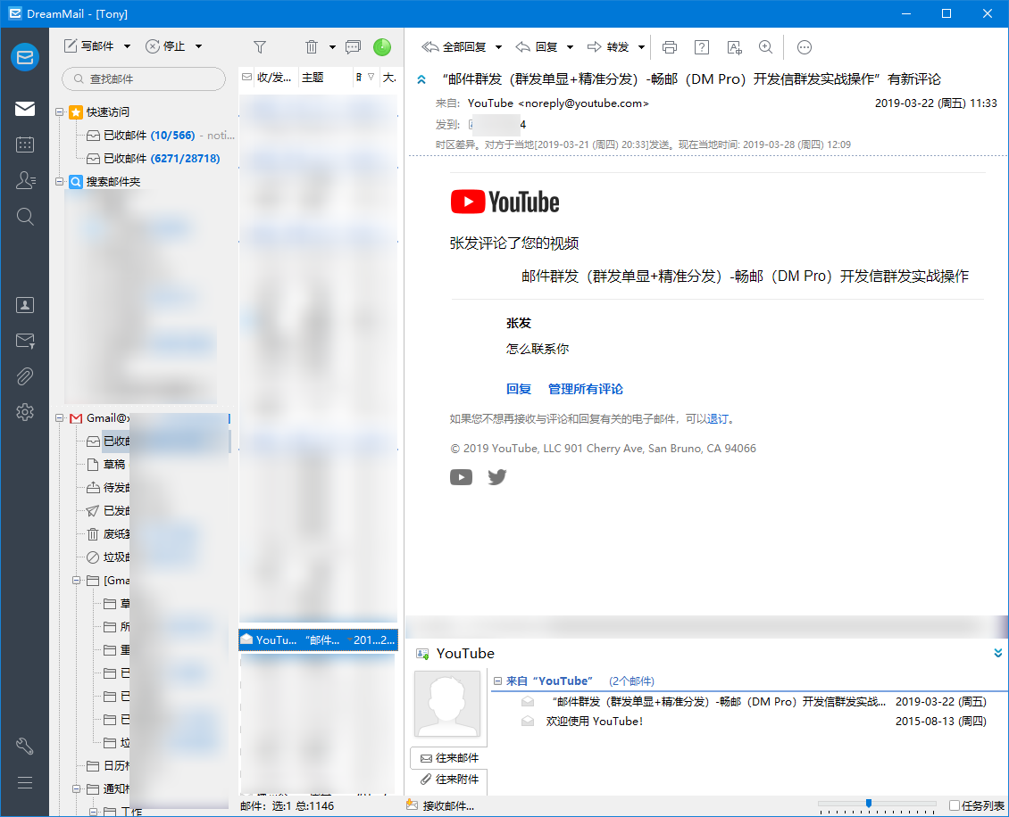Open the attachments paperclip in the sidebar
Screen dimensions: 1009x817
(x=25, y=376)
